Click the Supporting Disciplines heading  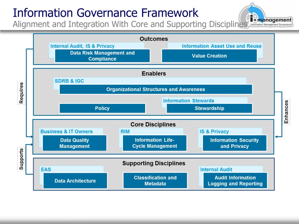tap(154, 163)
